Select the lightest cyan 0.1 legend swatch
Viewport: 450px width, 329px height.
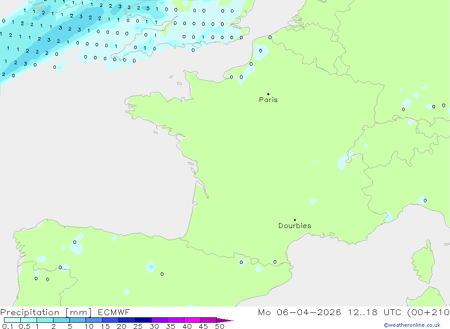[x=12, y=320]
